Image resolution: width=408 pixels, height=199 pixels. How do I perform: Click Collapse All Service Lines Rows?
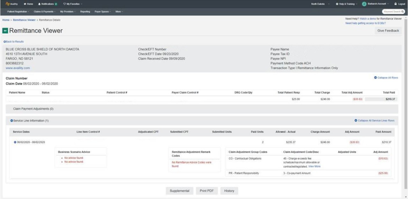[375, 121]
